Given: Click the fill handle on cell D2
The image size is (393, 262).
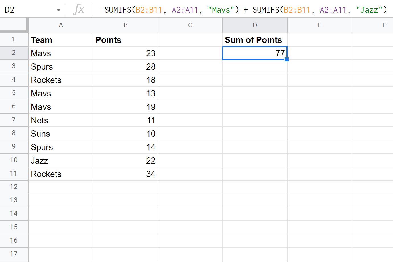Looking at the screenshot, I should [287, 59].
